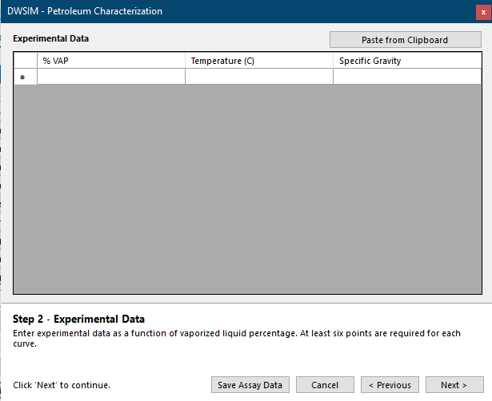Click the instruction text about six points

click(x=237, y=339)
